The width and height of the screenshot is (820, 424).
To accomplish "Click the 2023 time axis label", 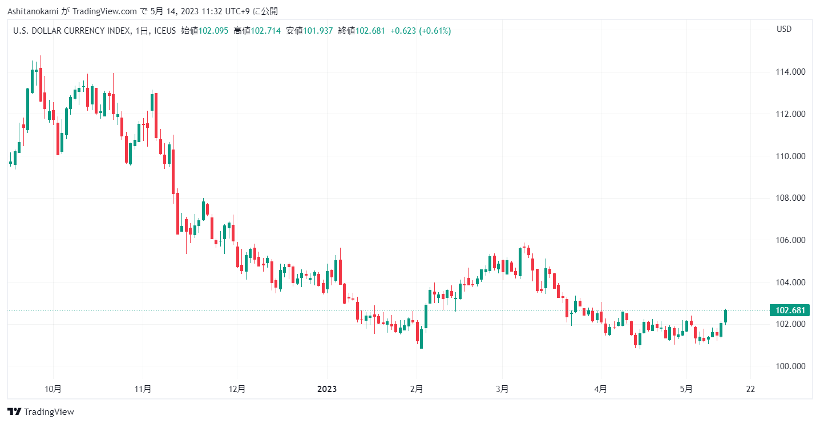I will pos(327,389).
